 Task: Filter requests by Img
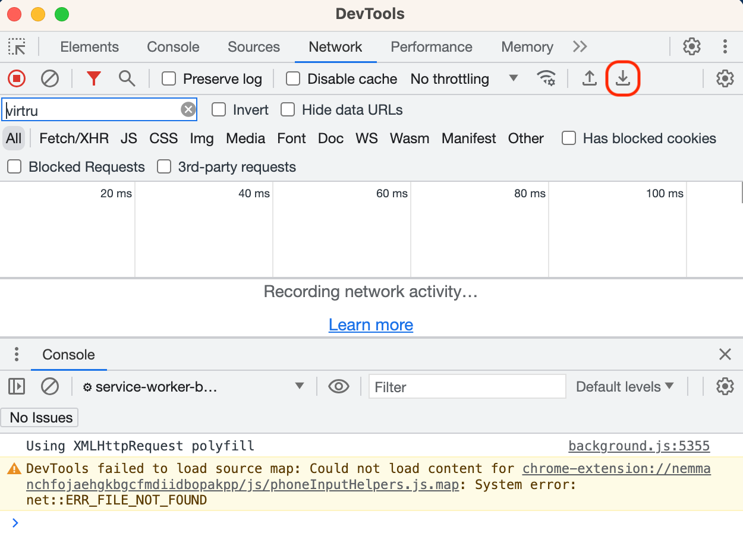click(x=202, y=138)
